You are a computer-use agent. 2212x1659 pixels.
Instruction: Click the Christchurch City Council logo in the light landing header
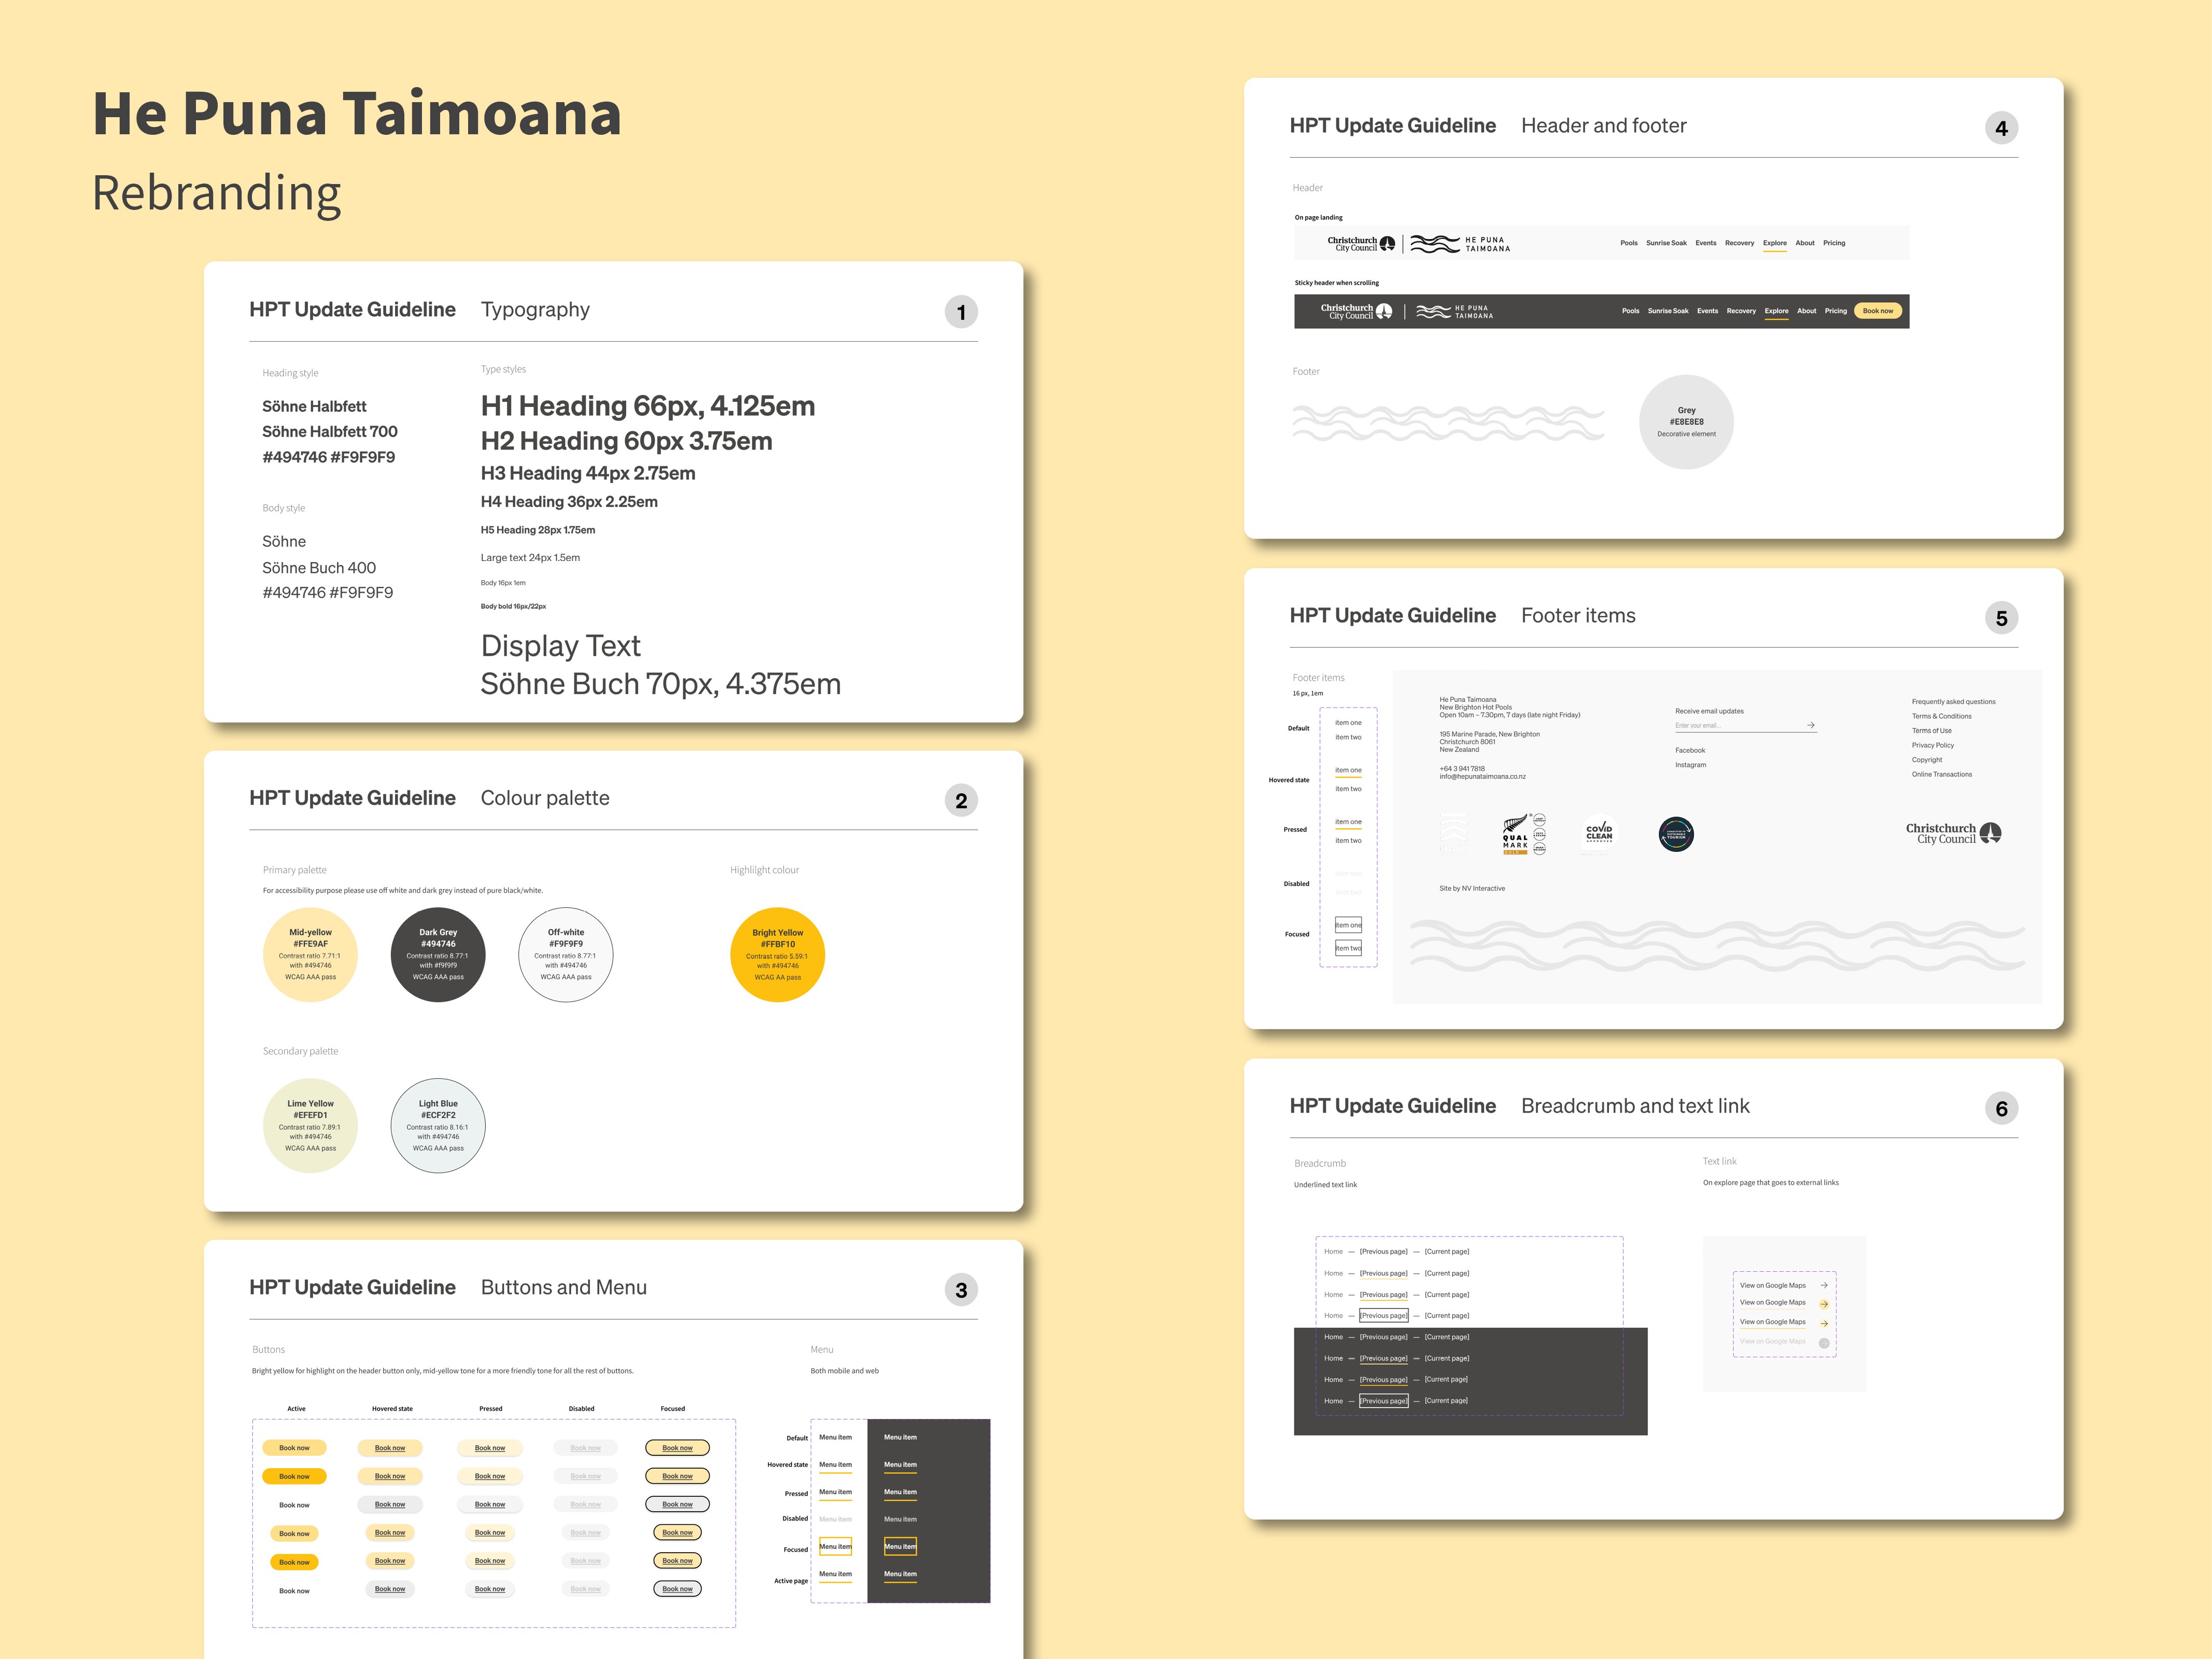1361,243
